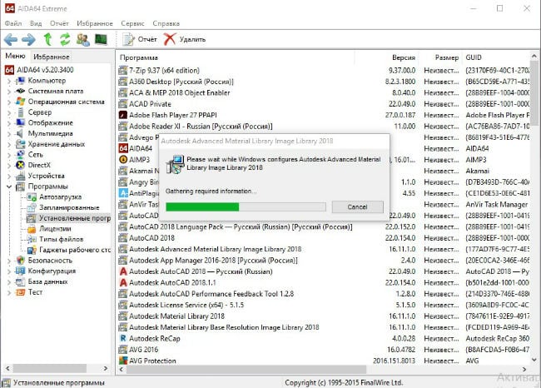541x388 pixels.
Task: Click the green Refresh toolbar icon
Action: click(x=65, y=39)
